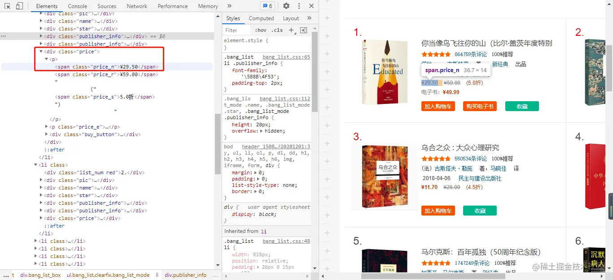Select the Computed sidebar tab
The width and height of the screenshot is (613, 280).
261,18
